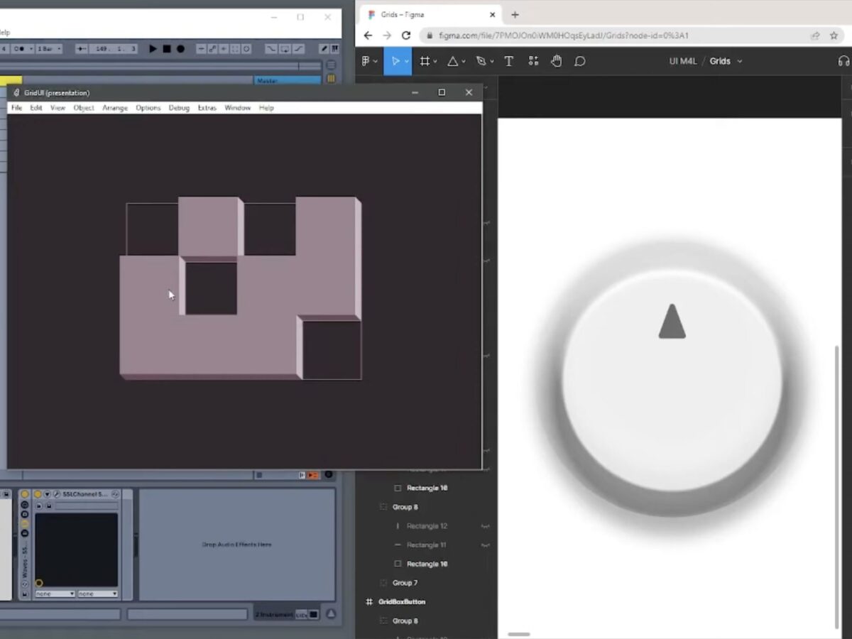Select the Group 7 layer
The width and height of the screenshot is (852, 639).
pyautogui.click(x=405, y=583)
